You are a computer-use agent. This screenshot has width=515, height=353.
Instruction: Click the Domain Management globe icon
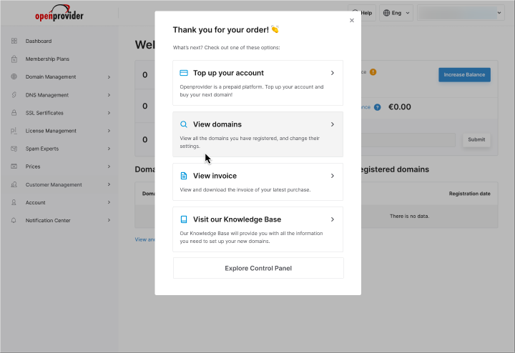click(14, 76)
